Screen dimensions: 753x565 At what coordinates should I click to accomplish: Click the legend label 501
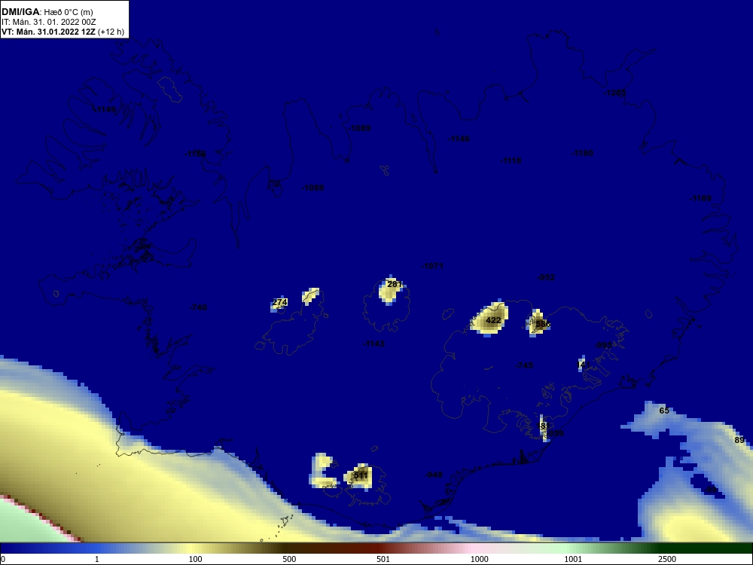click(383, 559)
